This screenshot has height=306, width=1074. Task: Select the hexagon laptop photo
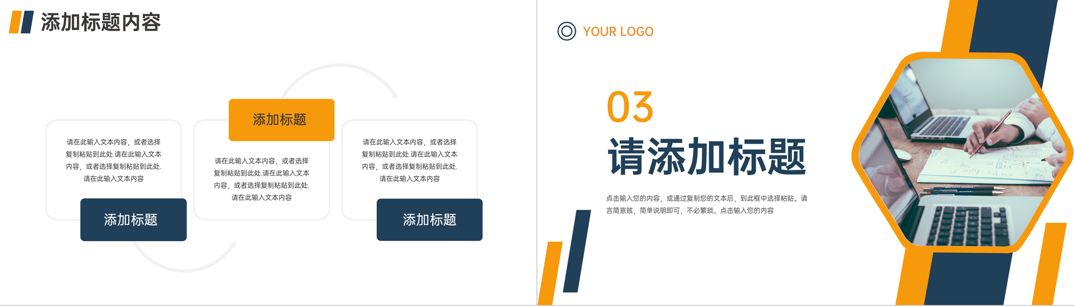[x=962, y=152]
